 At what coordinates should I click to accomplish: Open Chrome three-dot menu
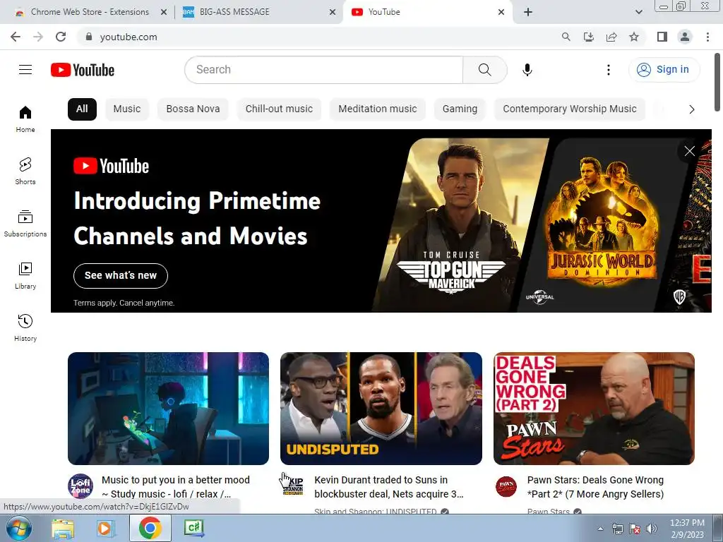(707, 37)
